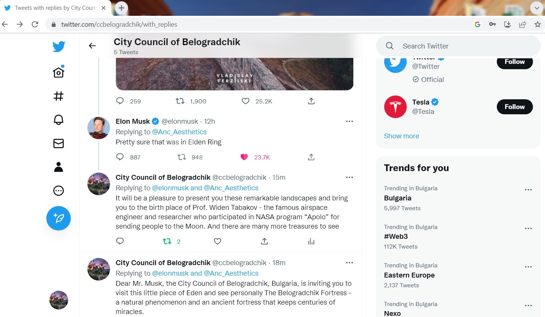Go back using the header arrow
This screenshot has width=545, height=317.
[92, 46]
